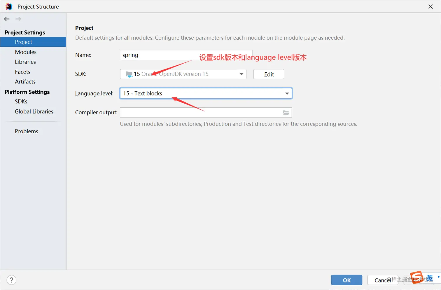Select Project in Project Settings
441x290 pixels.
[33, 42]
